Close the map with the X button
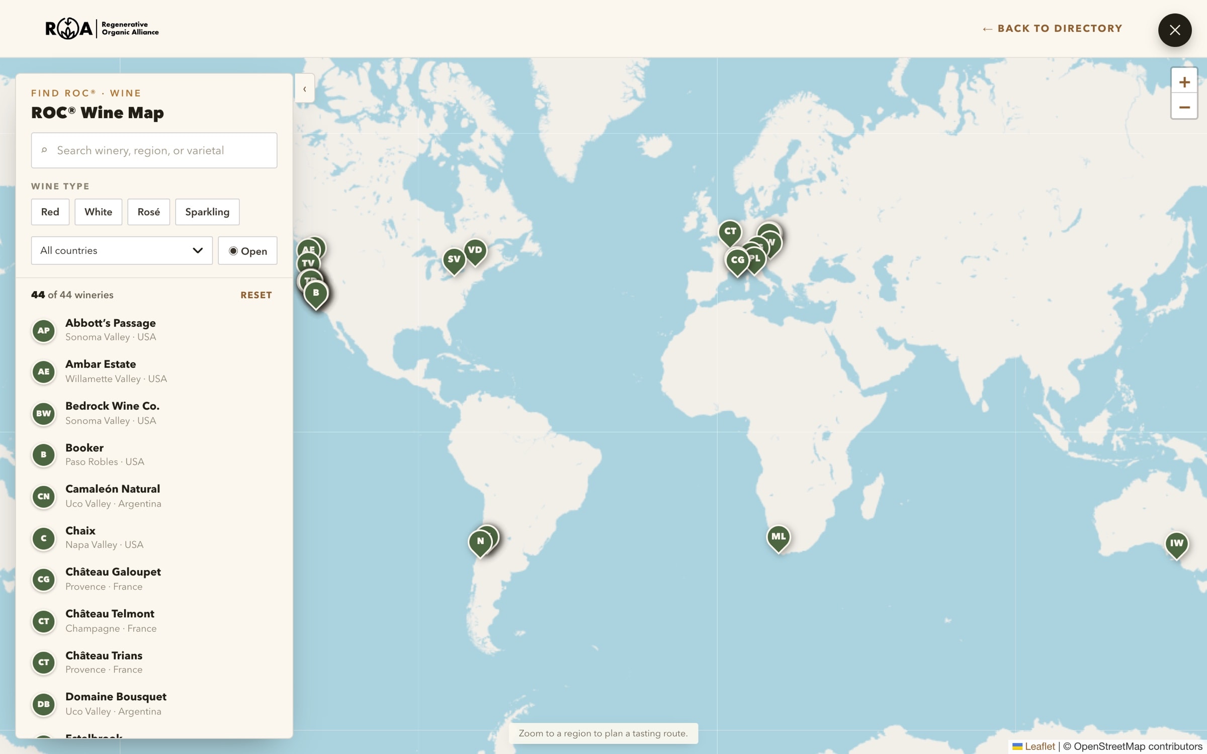The width and height of the screenshot is (1207, 754). [x=1174, y=30]
